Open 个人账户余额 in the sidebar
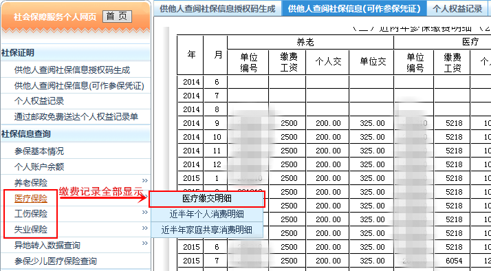Viewport: 491px width, 271px height. coord(39,167)
